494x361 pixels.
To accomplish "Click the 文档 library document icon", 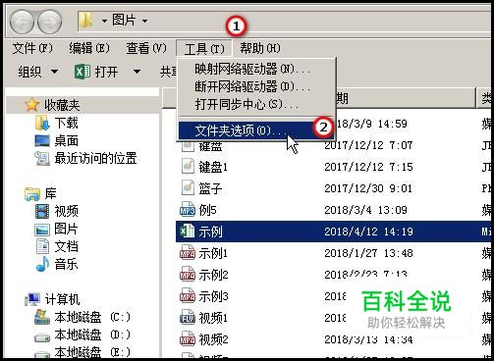I will point(42,246).
